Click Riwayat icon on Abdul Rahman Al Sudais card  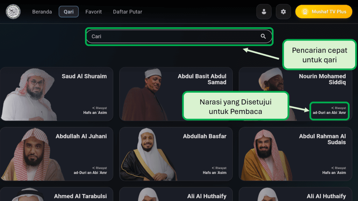coord(333,168)
